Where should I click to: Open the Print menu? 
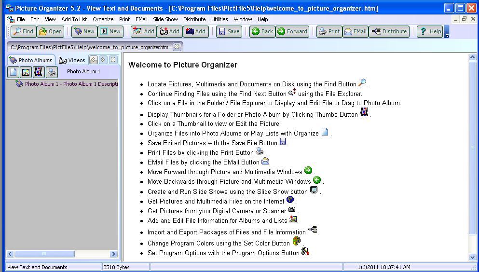pyautogui.click(x=124, y=19)
